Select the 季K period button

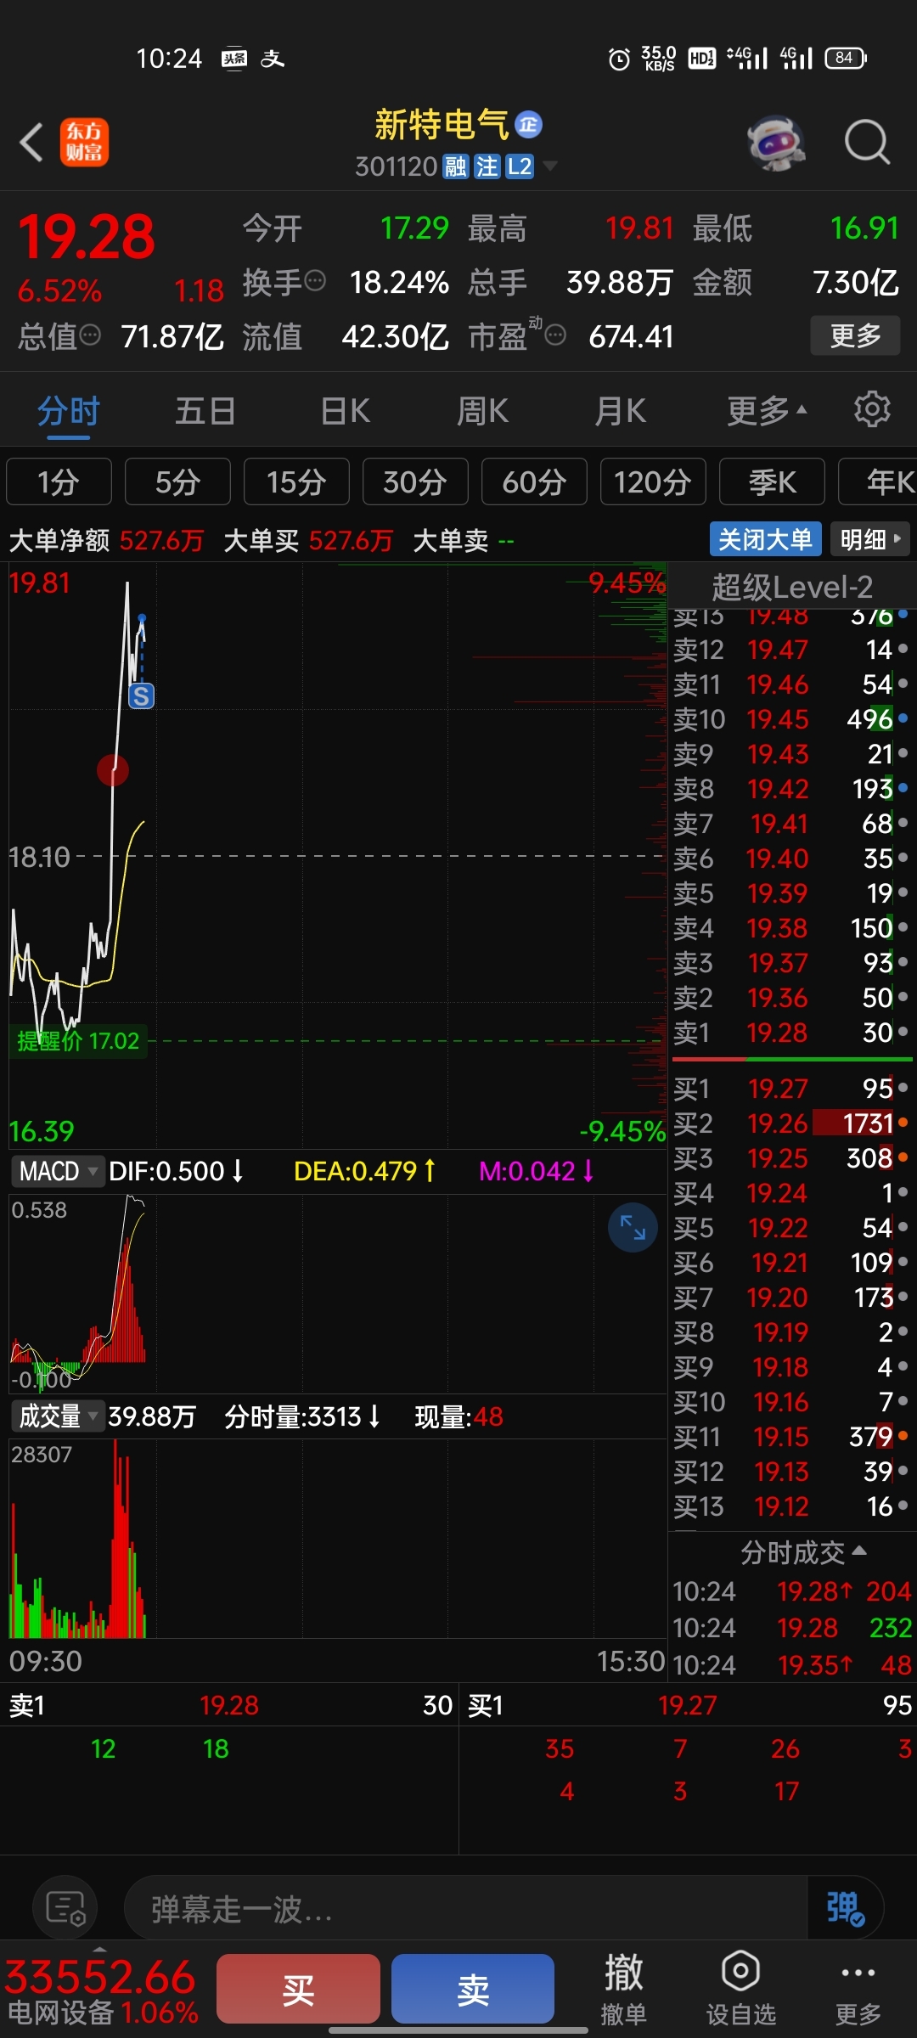coord(772,481)
